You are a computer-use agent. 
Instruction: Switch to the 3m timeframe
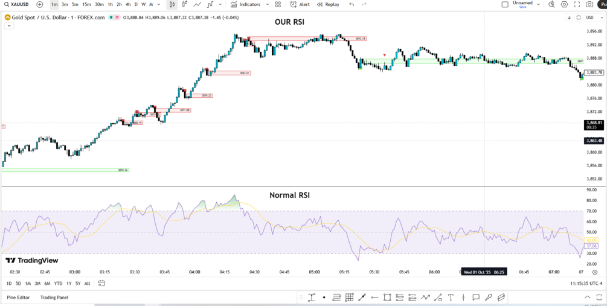[x=65, y=5]
